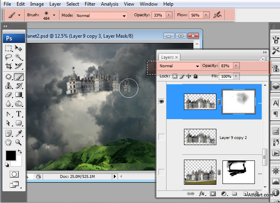This screenshot has height=203, width=280.
Task: Click the Create new adjustment layer button
Action: tap(224, 194)
